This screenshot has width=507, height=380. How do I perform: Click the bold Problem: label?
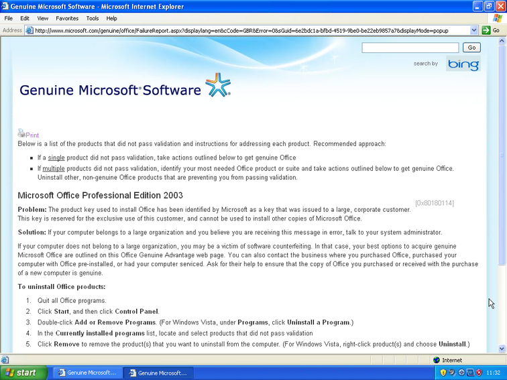tap(32, 209)
